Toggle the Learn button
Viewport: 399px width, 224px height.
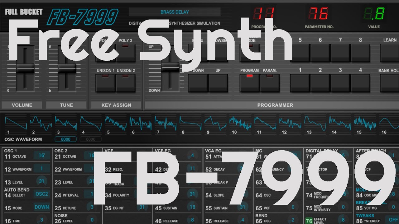pyautogui.click(x=390, y=53)
